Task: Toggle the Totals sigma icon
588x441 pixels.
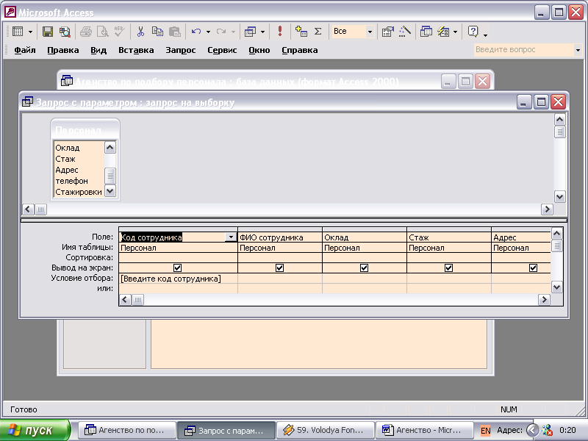Action: coord(318,32)
